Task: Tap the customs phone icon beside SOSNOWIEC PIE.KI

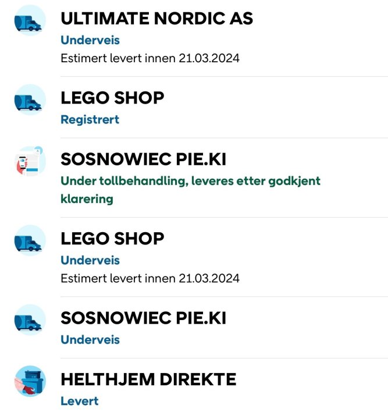Action: click(x=29, y=161)
